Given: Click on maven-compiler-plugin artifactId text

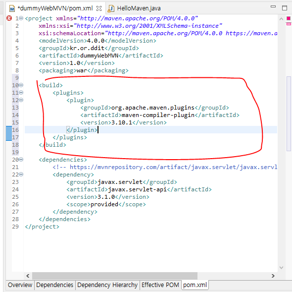Looking at the screenshot, I should (158, 115).
